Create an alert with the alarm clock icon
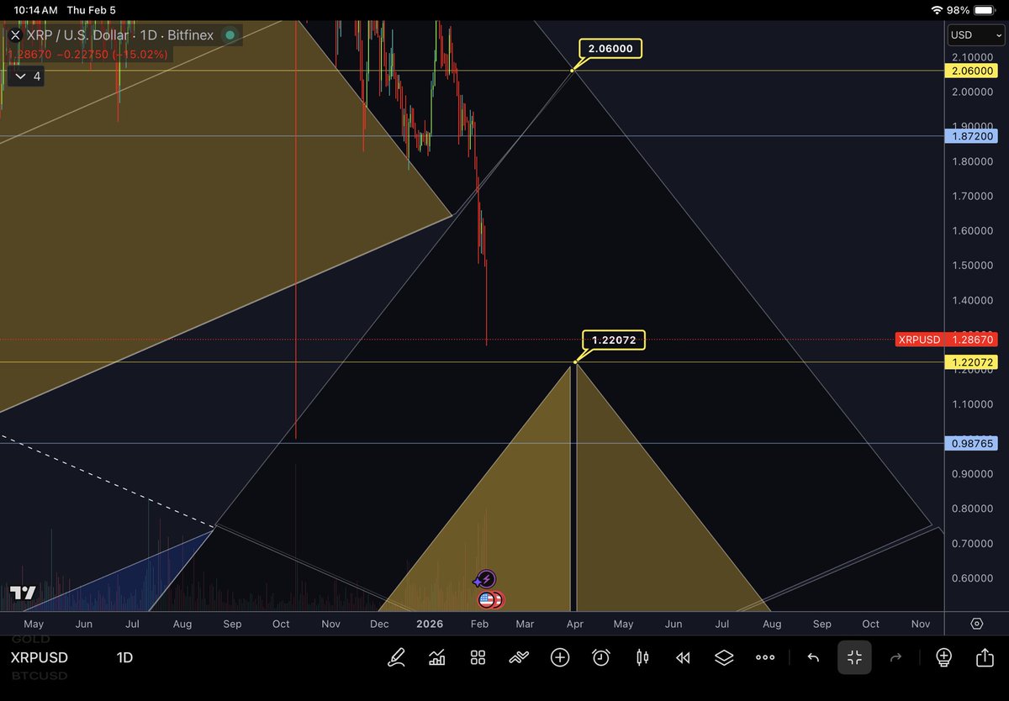1009x701 pixels. (601, 657)
